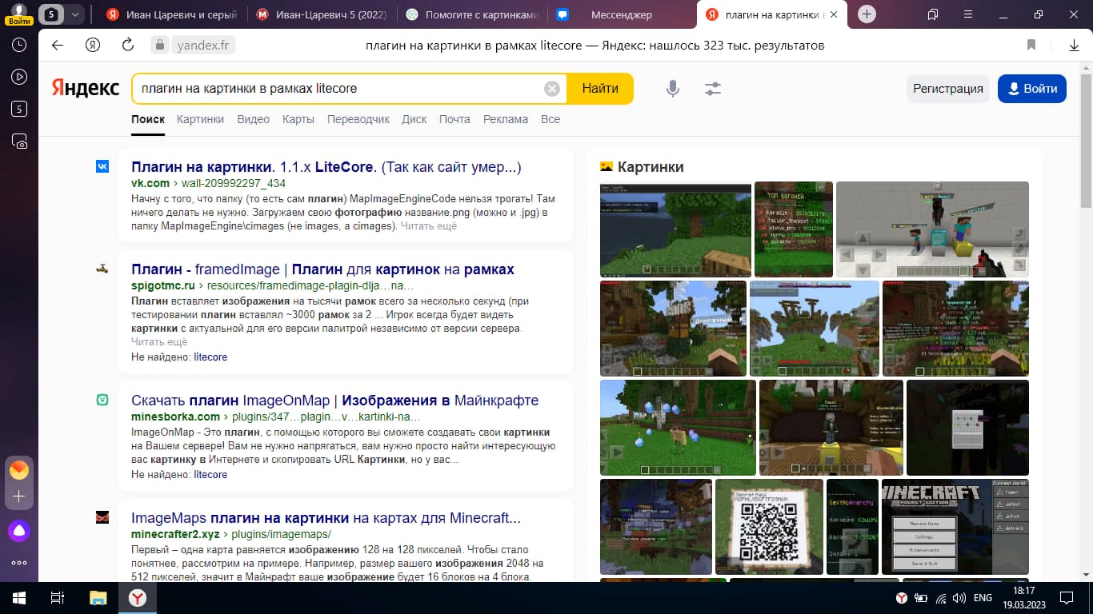Open the sidebar play button icon
This screenshot has width=1093, height=614.
19,77
